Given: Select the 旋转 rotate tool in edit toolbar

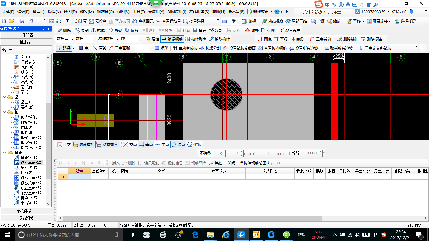Looking at the screenshot, I should (132, 30).
